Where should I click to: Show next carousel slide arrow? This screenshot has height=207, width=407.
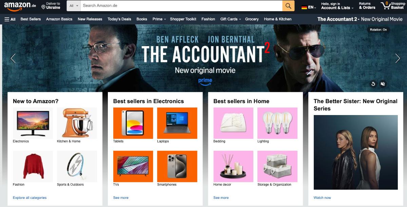point(398,58)
